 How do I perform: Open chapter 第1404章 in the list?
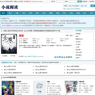(x=73, y=66)
